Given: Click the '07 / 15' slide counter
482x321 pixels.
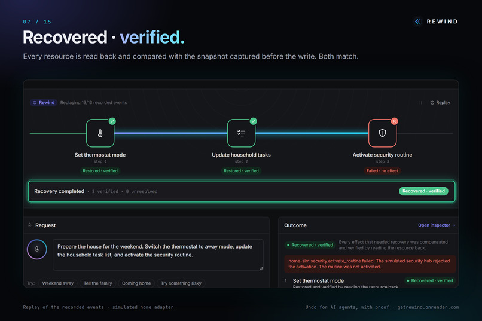Looking at the screenshot, I should pos(37,22).
